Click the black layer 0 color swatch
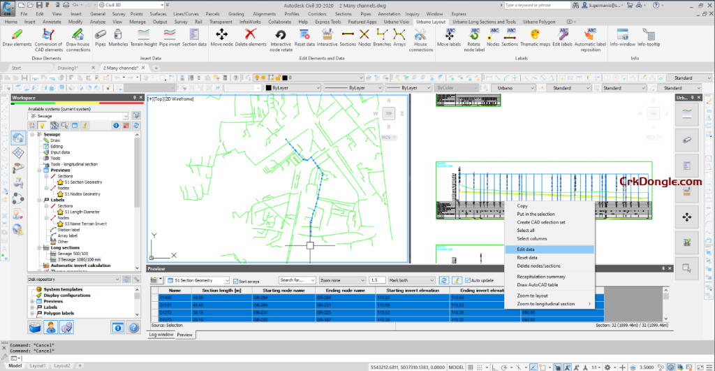715x371 pixels. point(285,78)
